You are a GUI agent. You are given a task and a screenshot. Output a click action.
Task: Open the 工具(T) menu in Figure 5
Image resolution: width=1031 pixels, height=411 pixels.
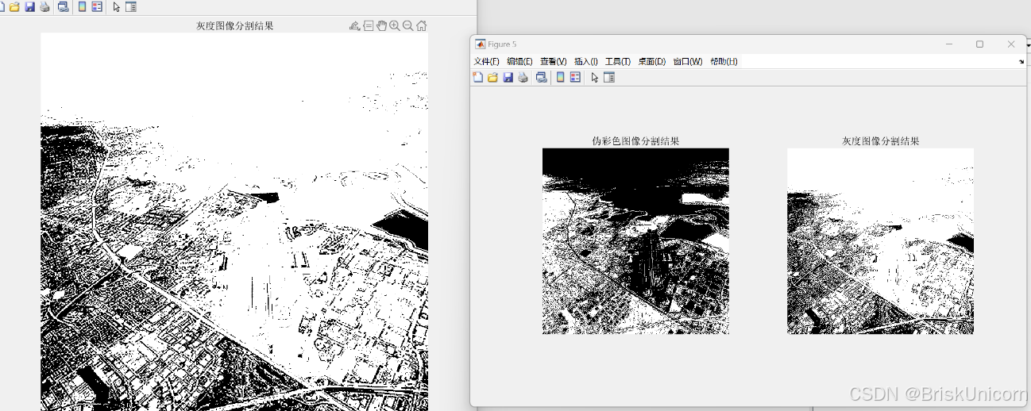pyautogui.click(x=617, y=62)
